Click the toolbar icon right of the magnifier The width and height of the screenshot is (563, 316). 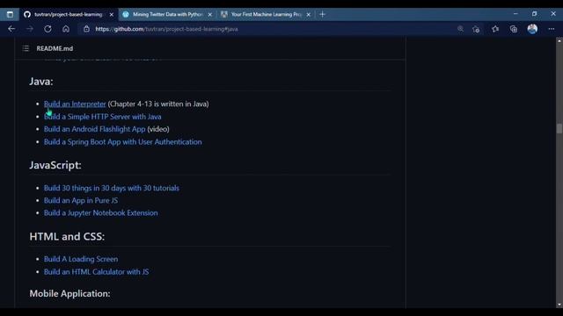pos(477,29)
